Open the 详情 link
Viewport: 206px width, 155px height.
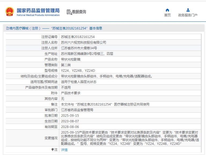coord(64,150)
